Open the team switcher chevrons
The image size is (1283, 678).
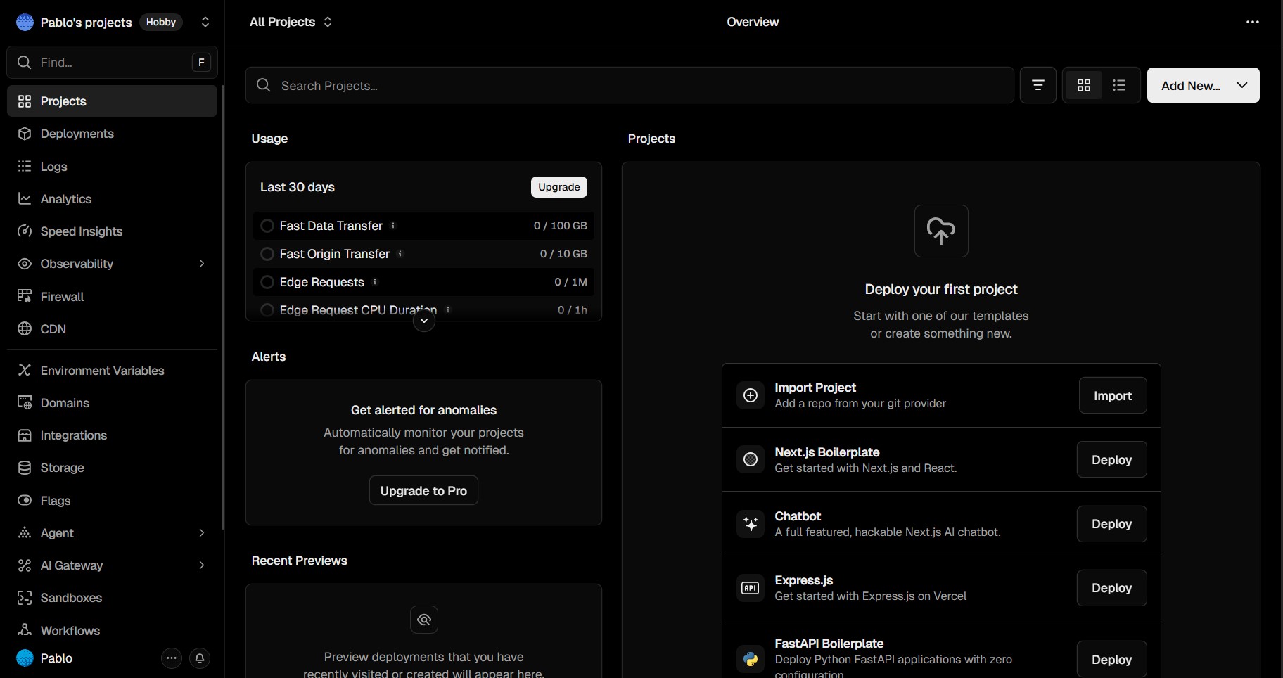point(205,22)
